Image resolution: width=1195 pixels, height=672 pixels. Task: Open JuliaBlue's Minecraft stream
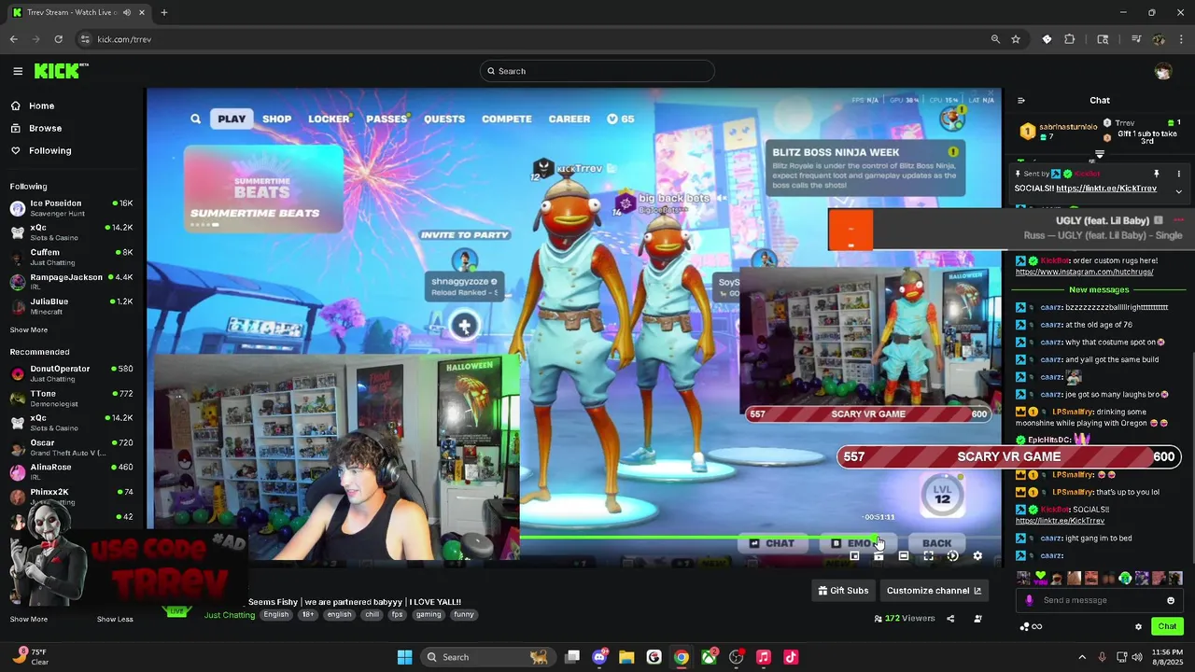(x=71, y=306)
